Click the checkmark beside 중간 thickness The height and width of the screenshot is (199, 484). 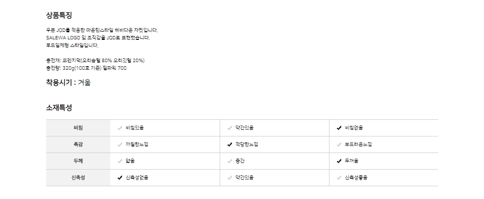pos(230,161)
